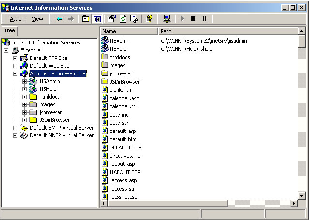Select the Tree tab
This screenshot has height=220, width=309.
[x=10, y=31]
